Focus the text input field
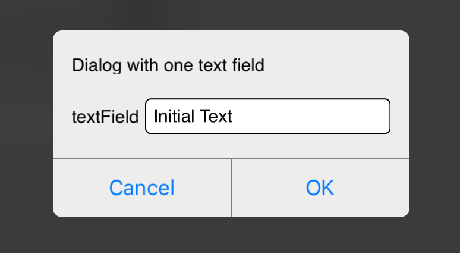Viewport: 460px width, 253px height. (x=267, y=116)
